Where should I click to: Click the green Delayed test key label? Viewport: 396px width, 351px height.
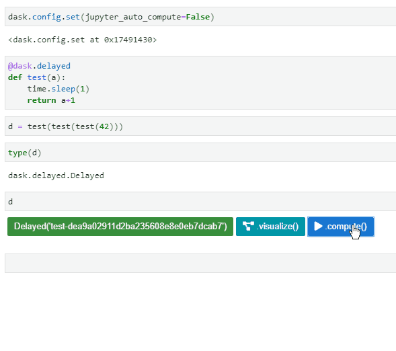(x=120, y=227)
